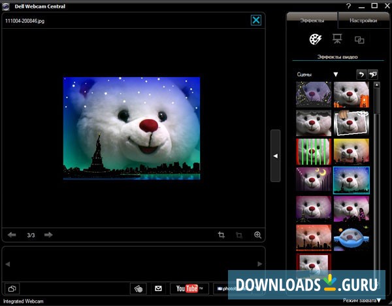Switch to the Эффекты tab

click(312, 20)
